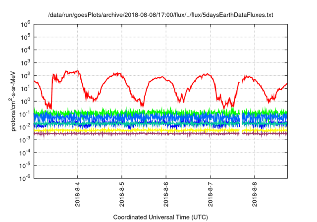
Task: Click the y-axis label protons/cm2-s-sr-MeV
Action: (x=13, y=101)
